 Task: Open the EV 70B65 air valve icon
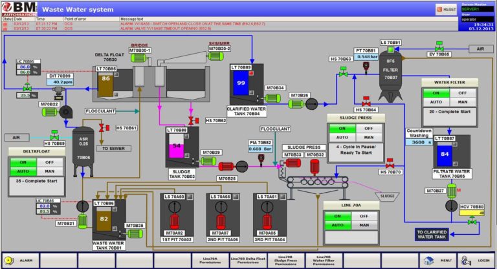439,47
